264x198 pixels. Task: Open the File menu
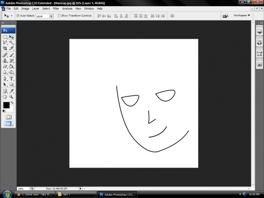(8, 9)
